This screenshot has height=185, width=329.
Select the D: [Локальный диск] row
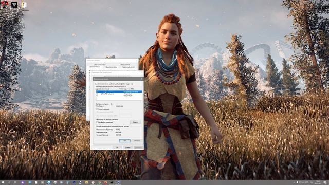119,94
